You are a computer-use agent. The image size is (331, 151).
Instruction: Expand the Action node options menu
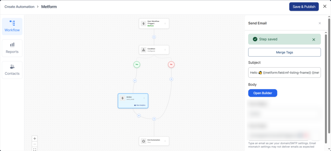coord(144,98)
